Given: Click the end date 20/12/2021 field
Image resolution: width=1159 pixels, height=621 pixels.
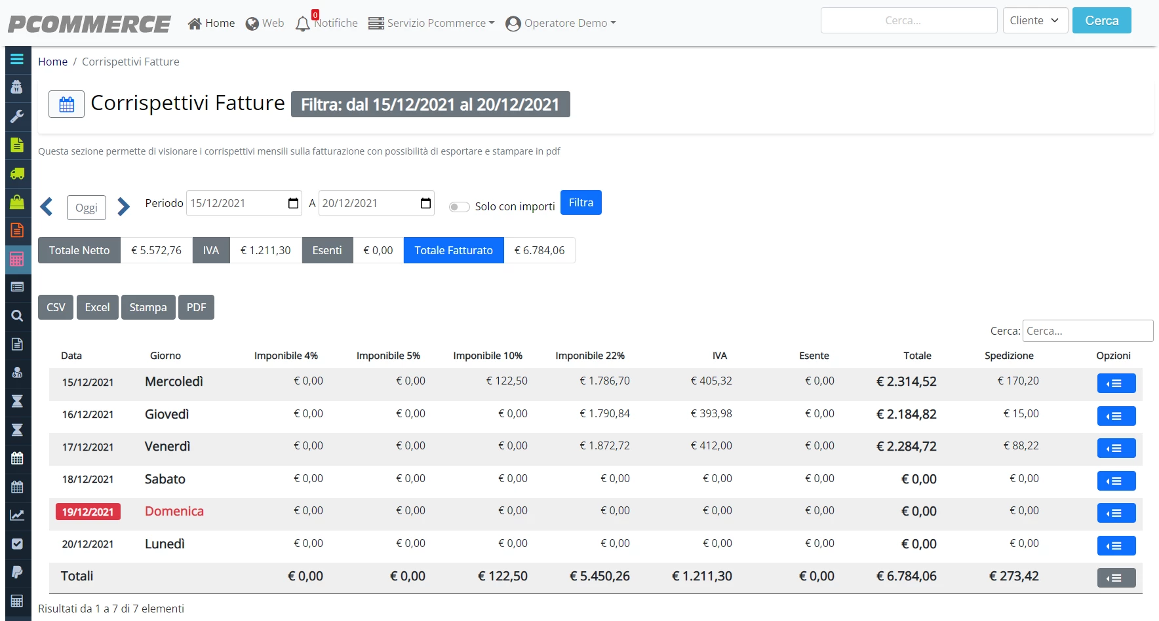Looking at the screenshot, I should point(376,203).
